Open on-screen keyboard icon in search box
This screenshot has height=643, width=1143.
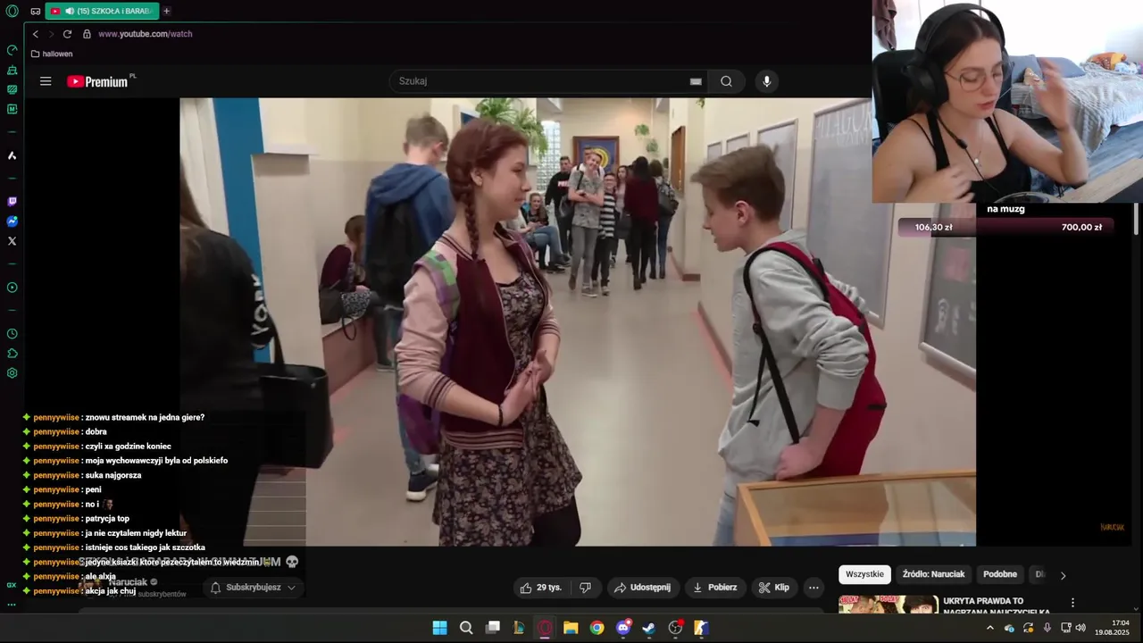(x=696, y=81)
